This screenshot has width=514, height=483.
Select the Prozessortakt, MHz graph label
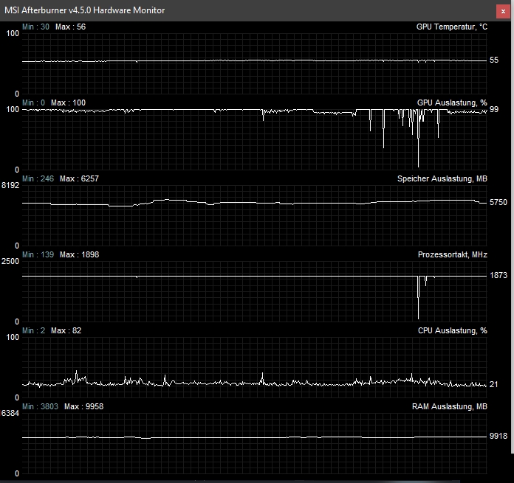point(453,254)
